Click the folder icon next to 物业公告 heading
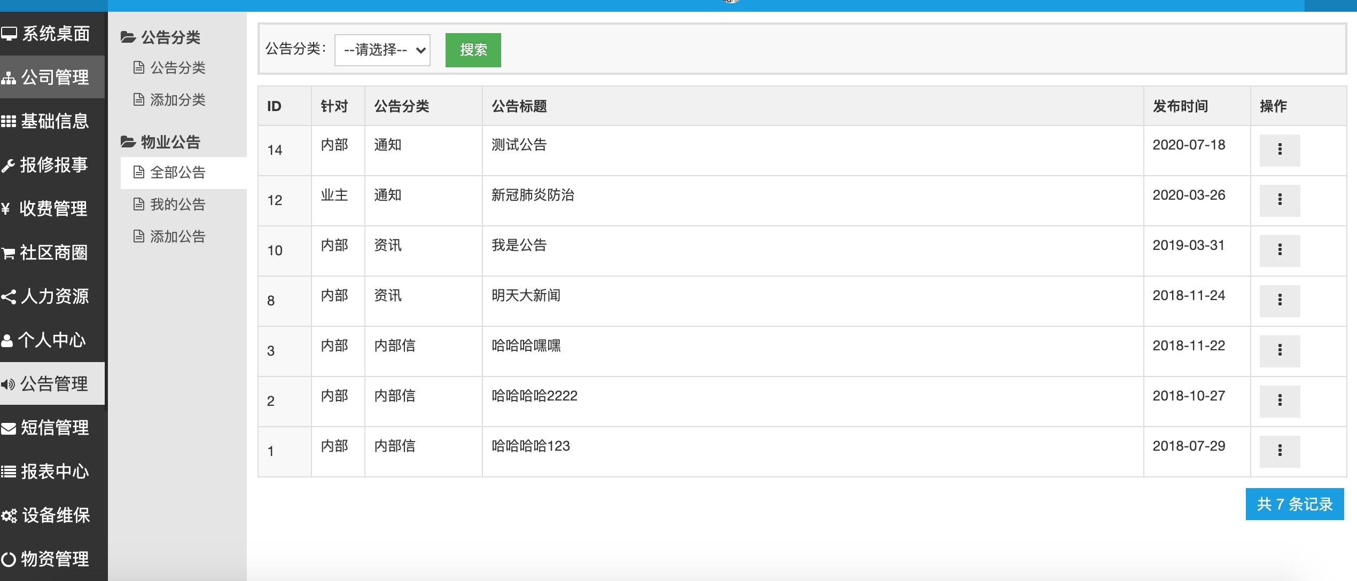Viewport: 1357px width, 581px height. (x=128, y=142)
